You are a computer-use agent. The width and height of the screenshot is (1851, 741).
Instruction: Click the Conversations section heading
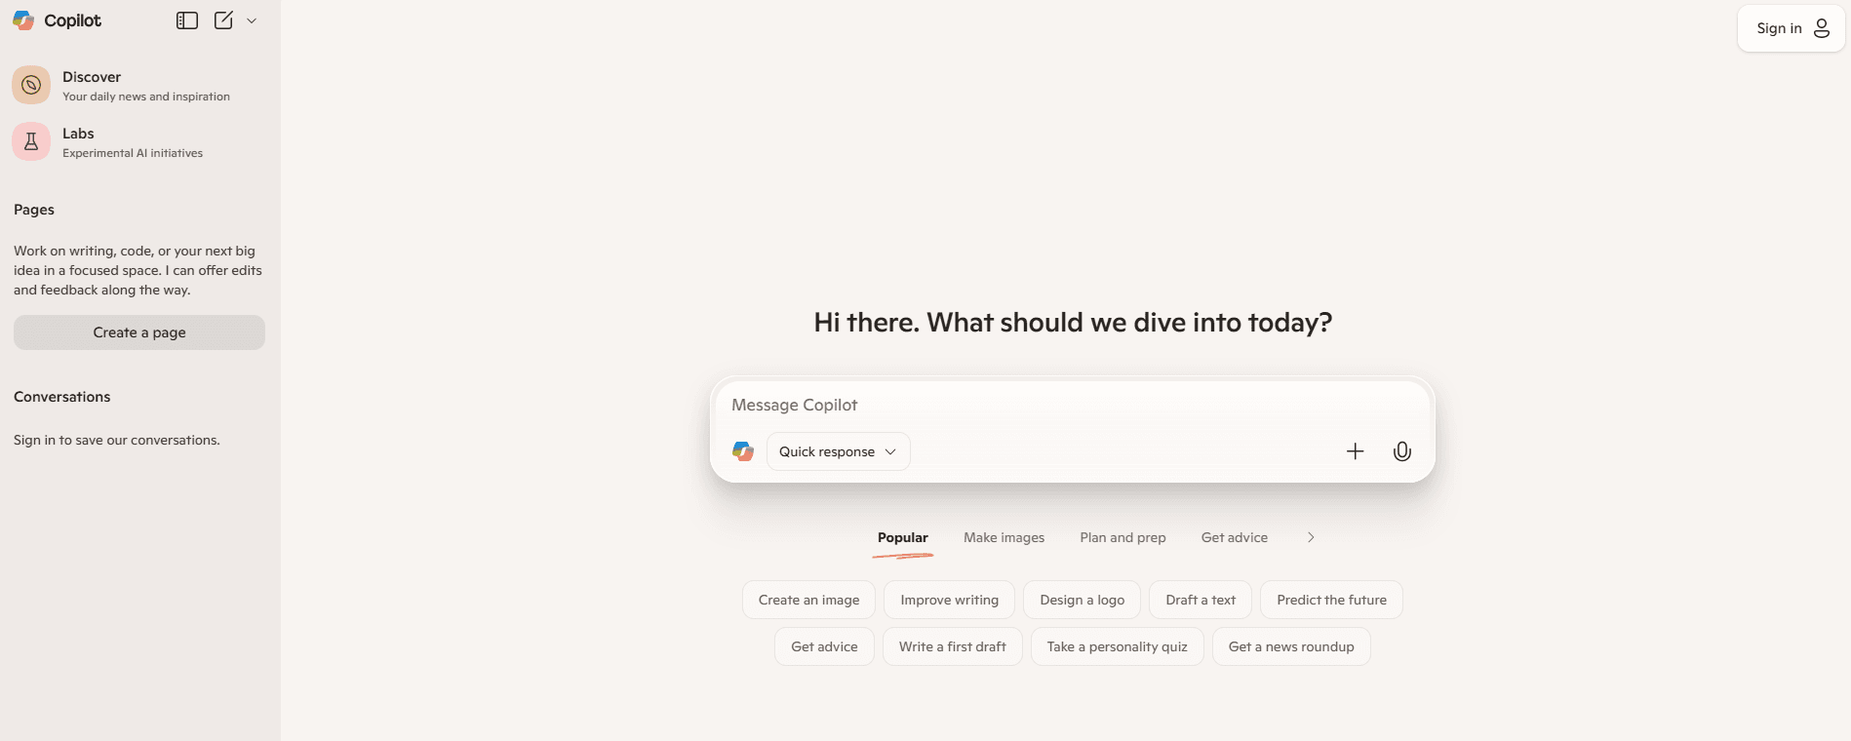62,397
